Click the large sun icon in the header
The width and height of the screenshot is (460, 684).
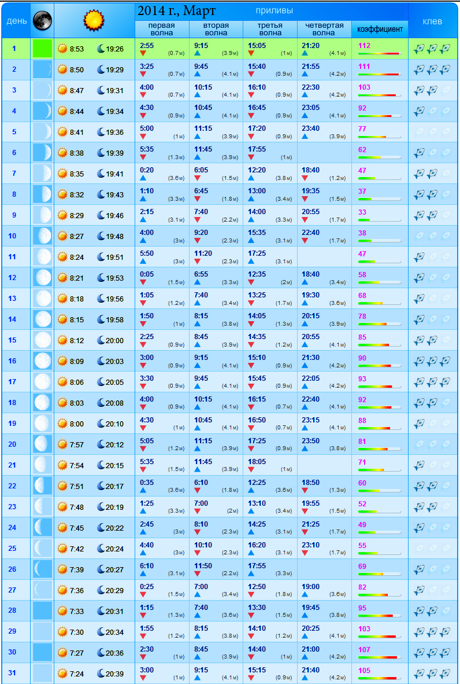pos(94,21)
